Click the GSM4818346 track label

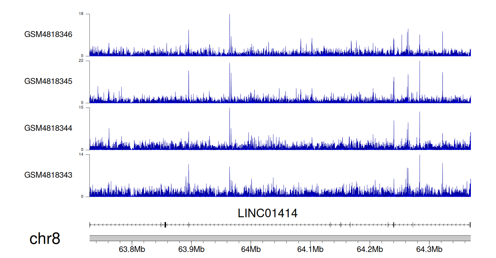tap(48, 34)
